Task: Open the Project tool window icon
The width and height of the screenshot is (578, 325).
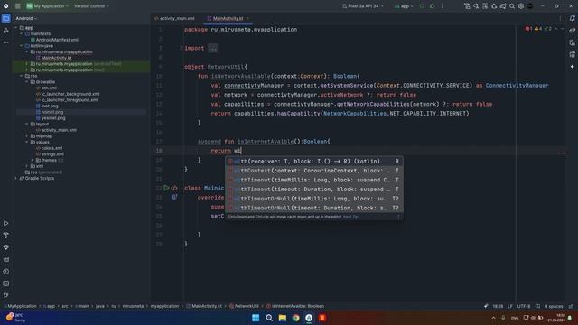Action: pyautogui.click(x=6, y=18)
